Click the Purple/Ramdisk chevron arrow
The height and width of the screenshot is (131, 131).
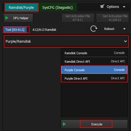pos(125,41)
